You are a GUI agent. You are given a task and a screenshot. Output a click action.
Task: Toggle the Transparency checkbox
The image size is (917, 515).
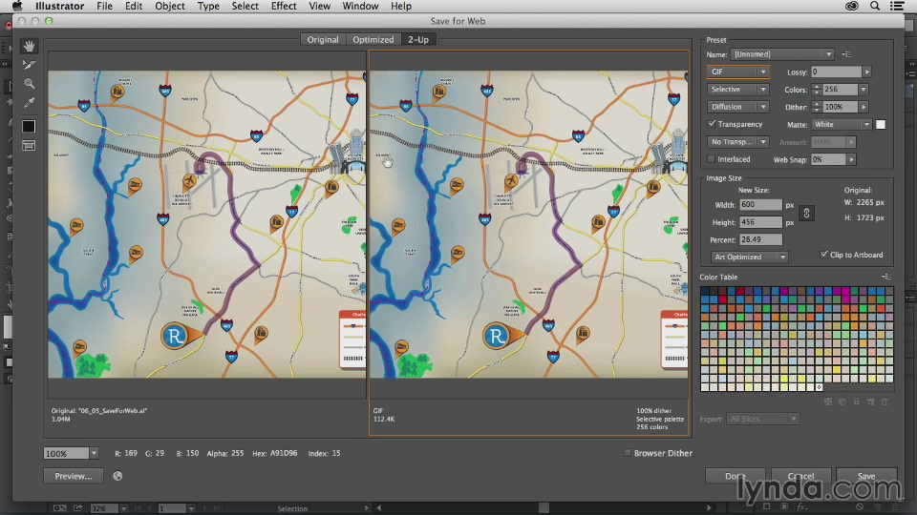[712, 124]
